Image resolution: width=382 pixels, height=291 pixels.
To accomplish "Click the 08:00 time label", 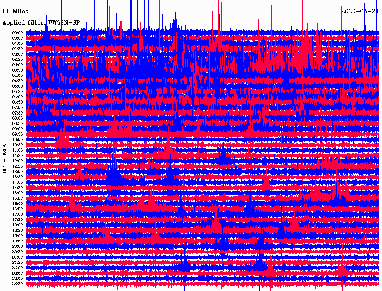I will 18,118.
